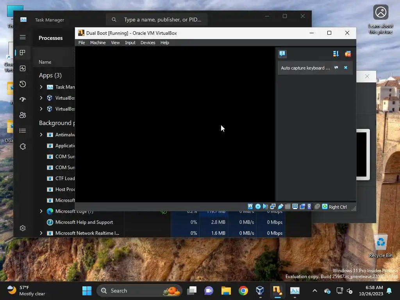Screen dimensions: 400x300
Task: Click the virtualization features V status icon
Action: pyautogui.click(x=309, y=206)
